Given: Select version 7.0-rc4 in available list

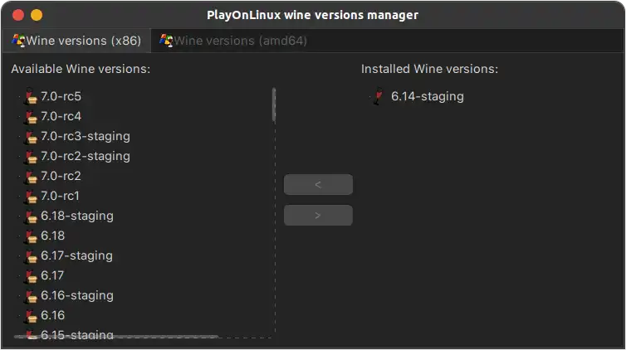Looking at the screenshot, I should tap(61, 116).
